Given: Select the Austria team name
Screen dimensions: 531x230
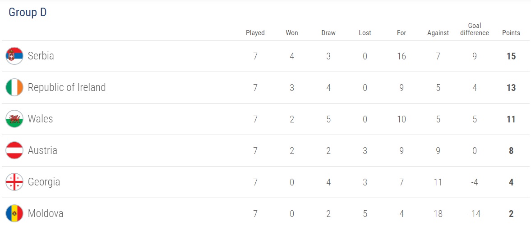Looking at the screenshot, I should click(x=42, y=150).
